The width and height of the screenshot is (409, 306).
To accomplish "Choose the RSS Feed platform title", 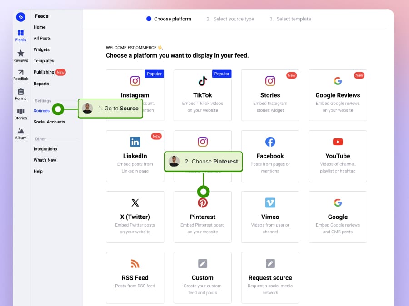I will point(135,278).
